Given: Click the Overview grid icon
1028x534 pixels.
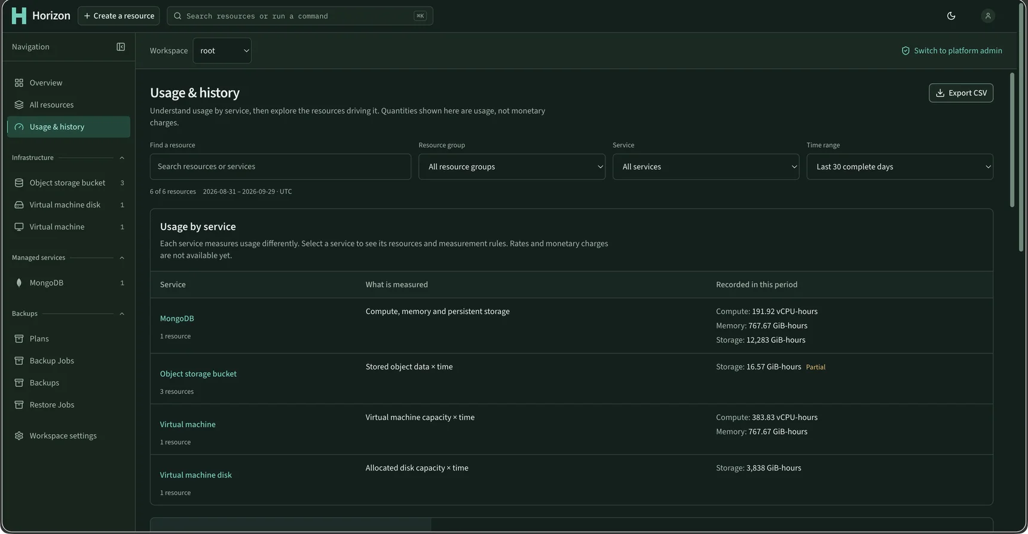Looking at the screenshot, I should [x=19, y=83].
